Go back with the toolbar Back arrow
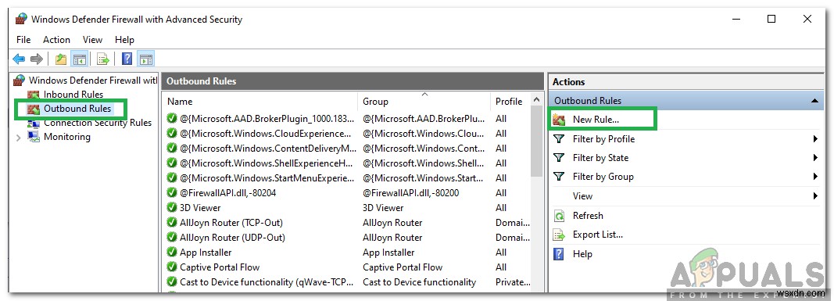 19,59
